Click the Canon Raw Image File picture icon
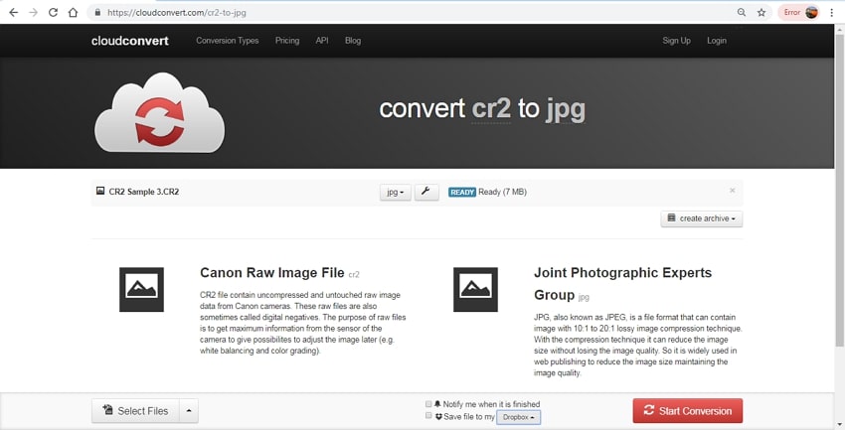The image size is (845, 430). coord(141,290)
